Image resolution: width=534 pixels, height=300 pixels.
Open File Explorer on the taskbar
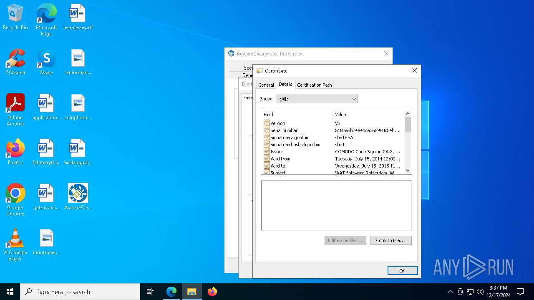pyautogui.click(x=192, y=292)
